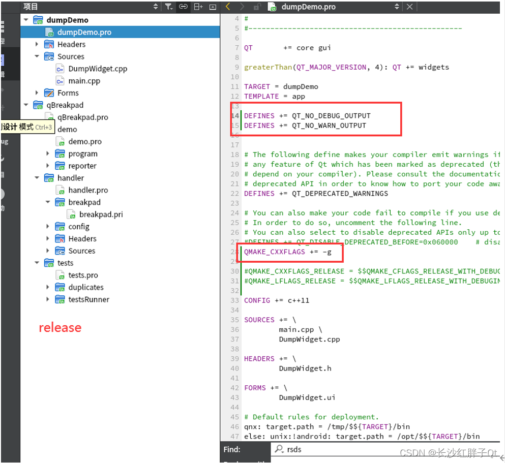This screenshot has width=505, height=463.
Task: Toggle the file lock icon
Action: [x=257, y=7]
